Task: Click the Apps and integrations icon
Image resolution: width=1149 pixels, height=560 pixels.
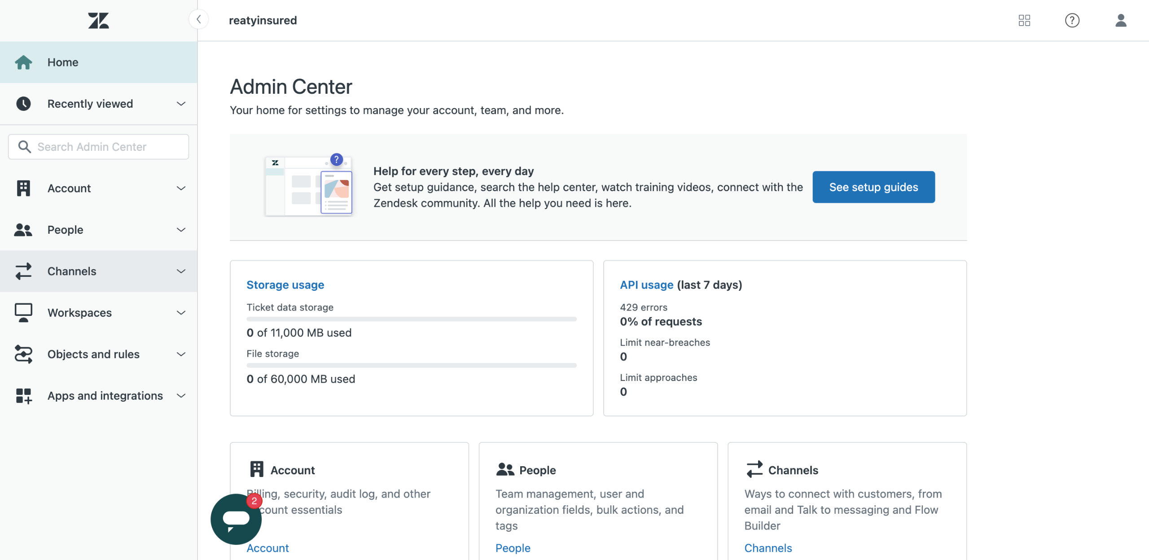Action: click(x=23, y=396)
